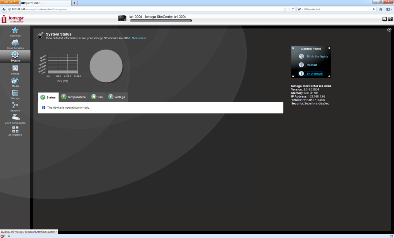
Task: Close the add-on bar with the small x
Action: click(9, 236)
